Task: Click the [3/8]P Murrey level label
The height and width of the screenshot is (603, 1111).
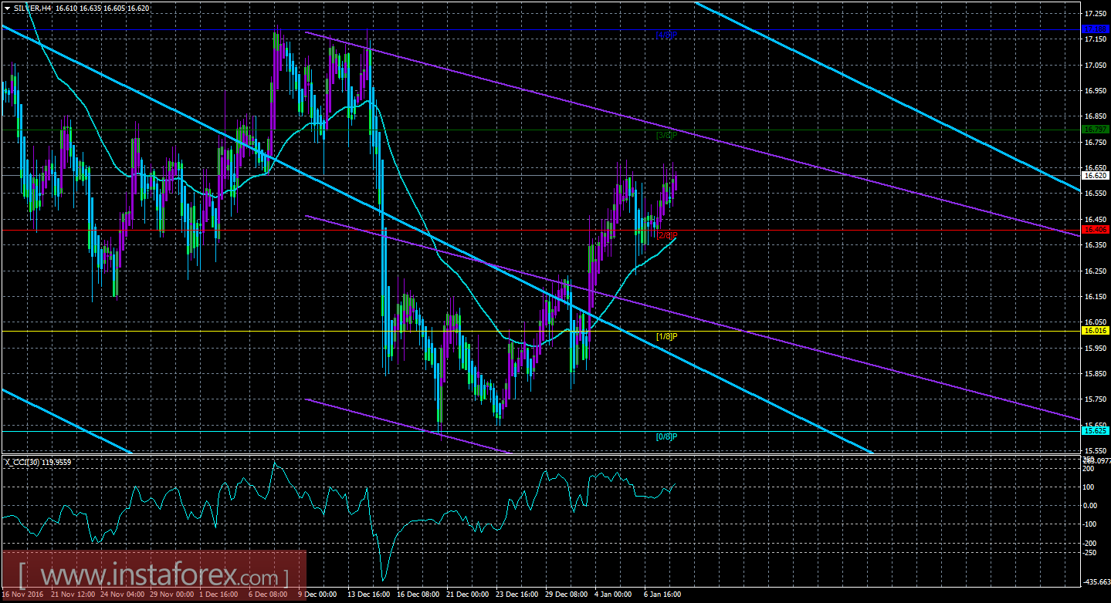Action: pos(666,136)
